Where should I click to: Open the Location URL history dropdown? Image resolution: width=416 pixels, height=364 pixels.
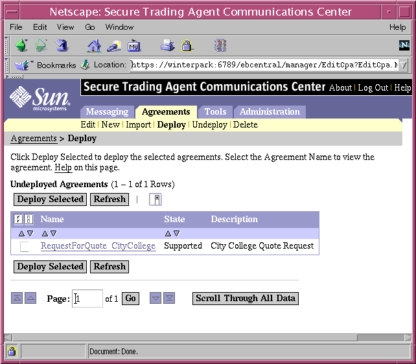point(404,65)
